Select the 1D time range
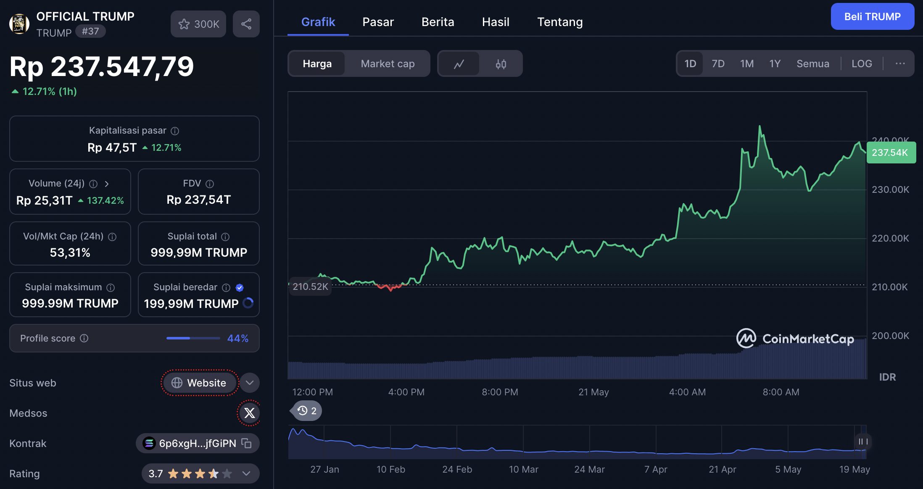This screenshot has width=923, height=489. [690, 64]
